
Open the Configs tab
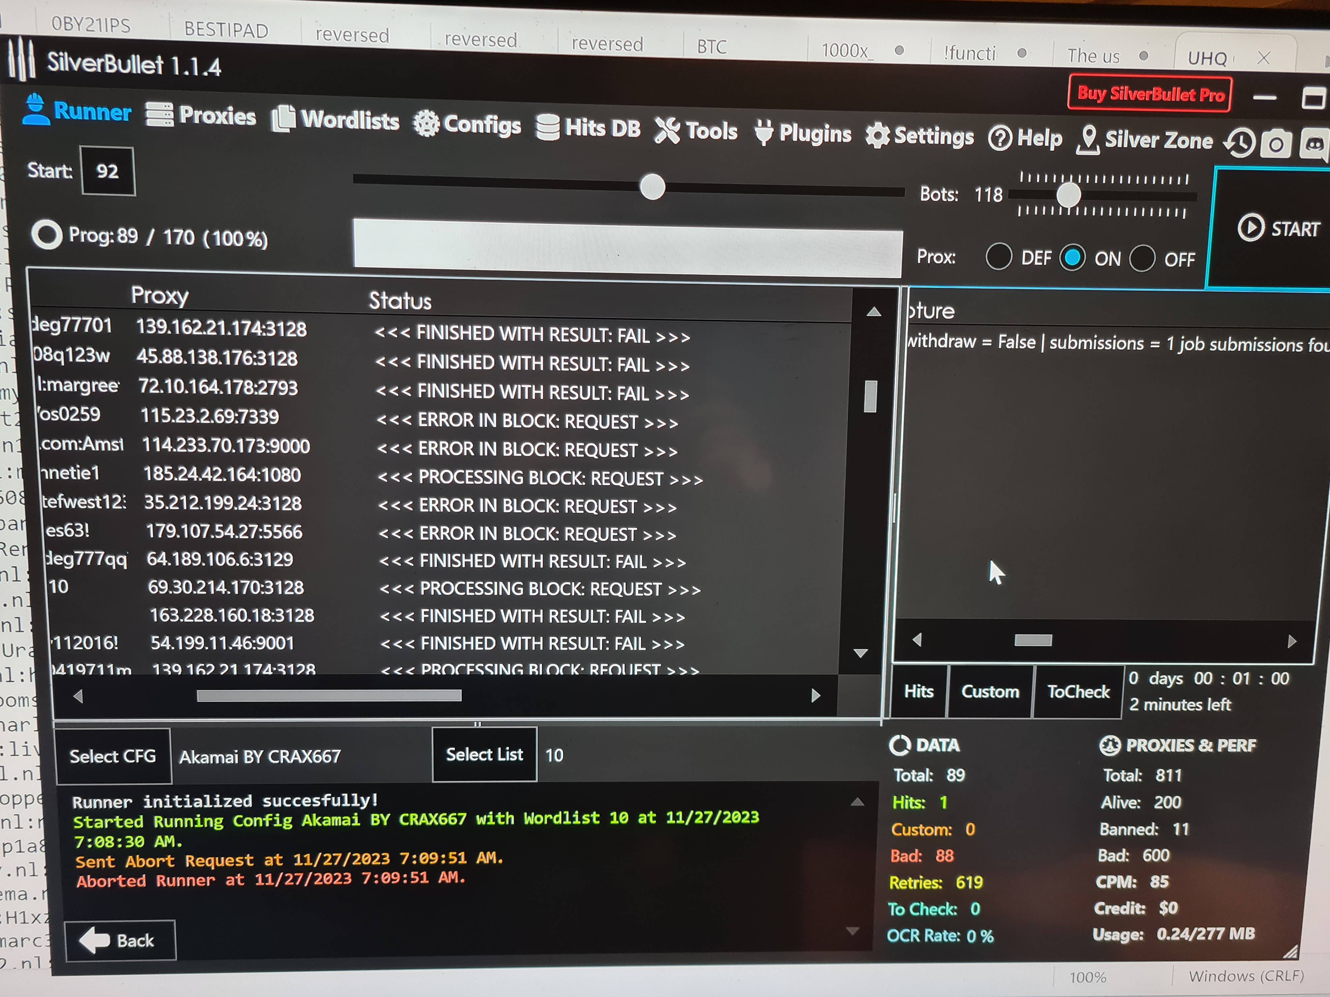467,124
